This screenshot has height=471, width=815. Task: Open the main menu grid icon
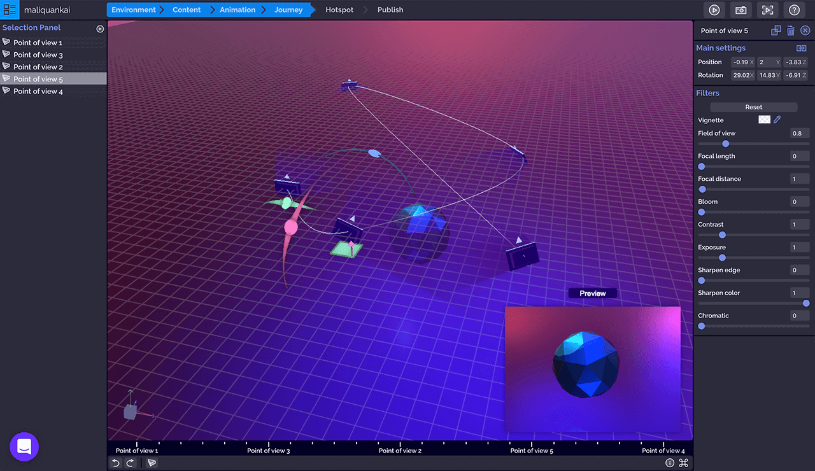tap(10, 10)
